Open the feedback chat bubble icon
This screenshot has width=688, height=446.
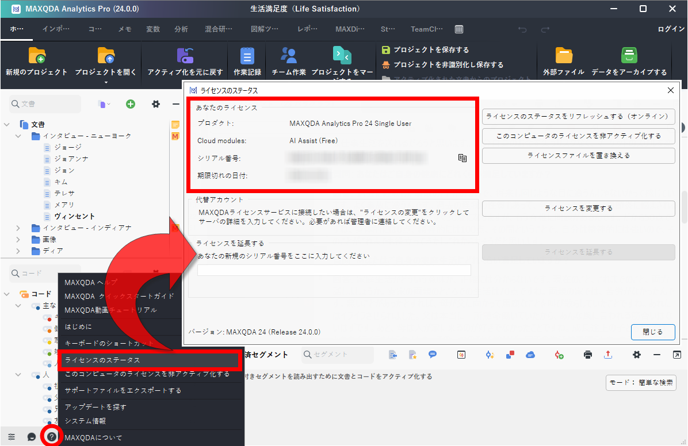coord(32,437)
